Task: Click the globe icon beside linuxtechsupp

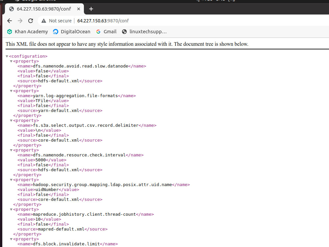Action: pyautogui.click(x=124, y=32)
